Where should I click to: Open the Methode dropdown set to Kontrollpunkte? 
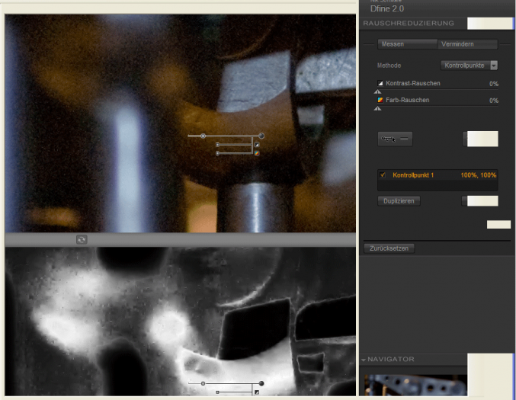point(470,66)
